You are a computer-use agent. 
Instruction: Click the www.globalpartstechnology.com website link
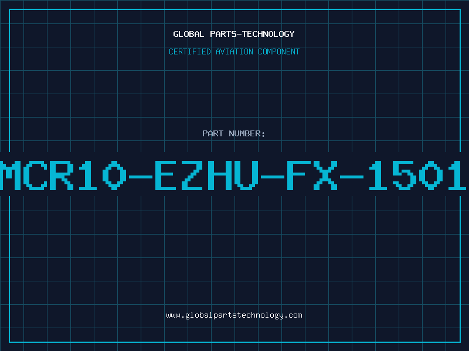[x=234, y=315]
